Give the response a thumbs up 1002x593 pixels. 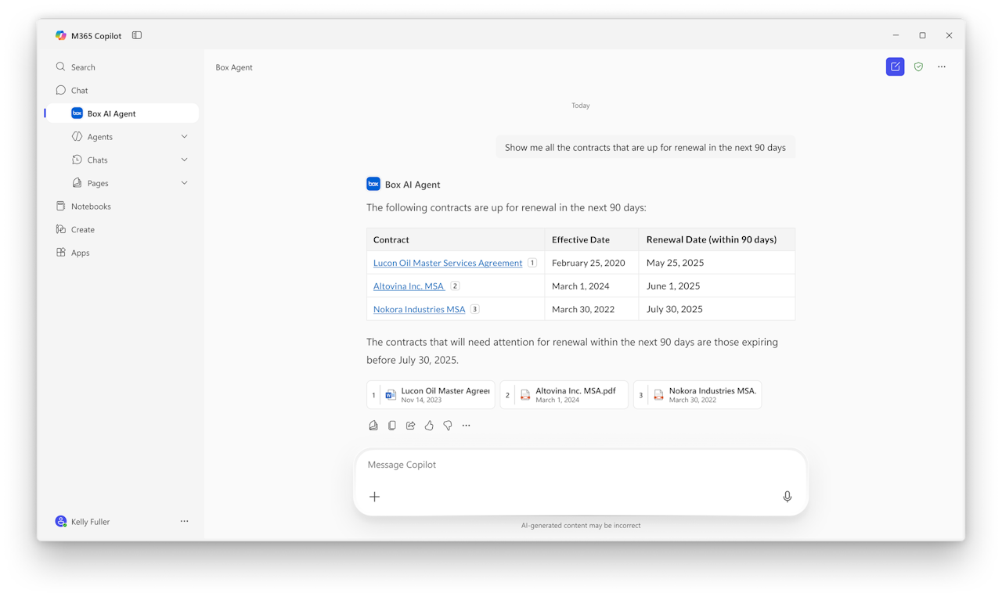pyautogui.click(x=429, y=426)
